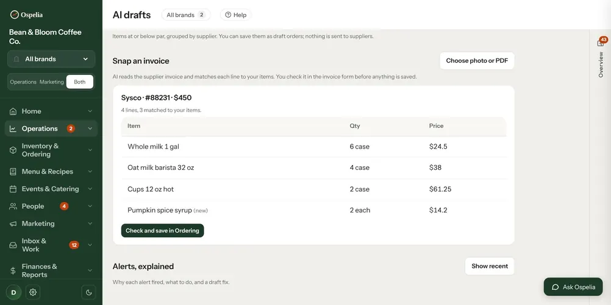Click the 4 case quantity cell
Screen dimensions: 611x305
coord(359,167)
